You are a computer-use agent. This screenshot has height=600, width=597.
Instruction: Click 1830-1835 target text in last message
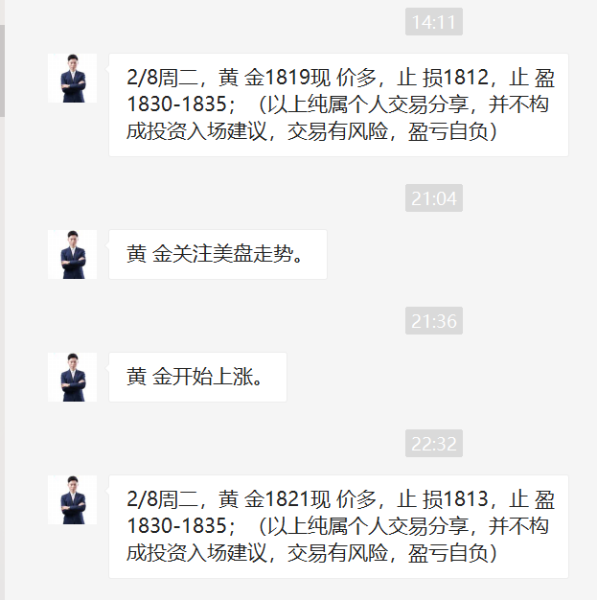click(x=177, y=526)
